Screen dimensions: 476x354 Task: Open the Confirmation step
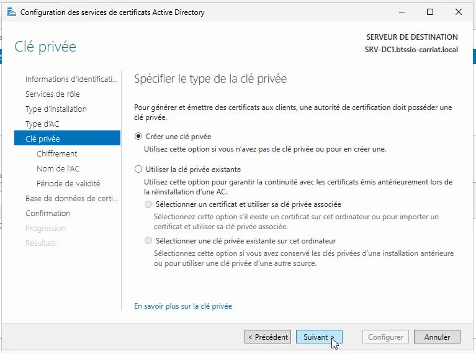pos(48,214)
